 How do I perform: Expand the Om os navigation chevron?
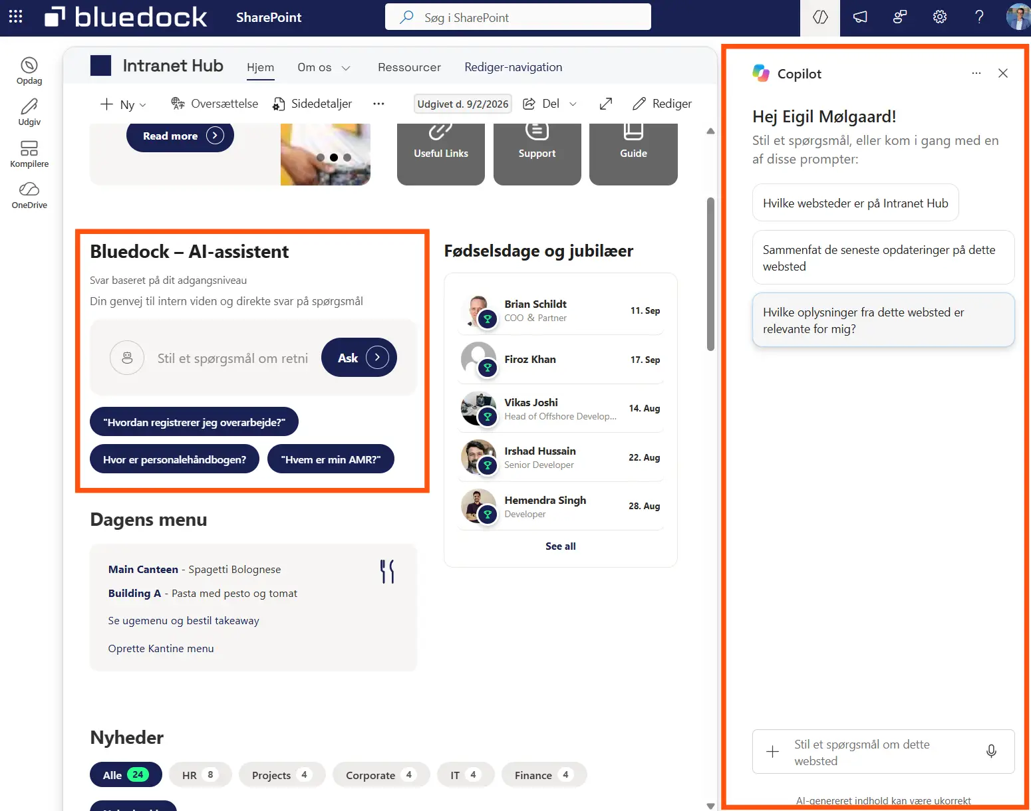click(x=346, y=68)
